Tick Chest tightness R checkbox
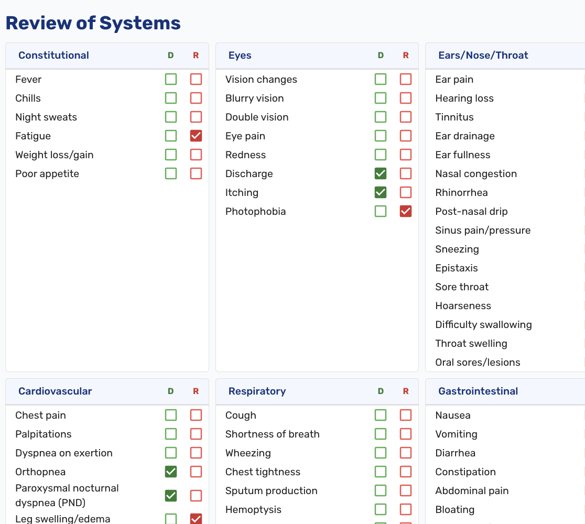 [x=406, y=472]
